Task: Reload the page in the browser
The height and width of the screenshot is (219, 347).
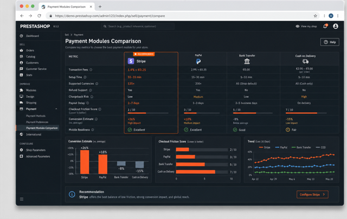Action: [39, 16]
